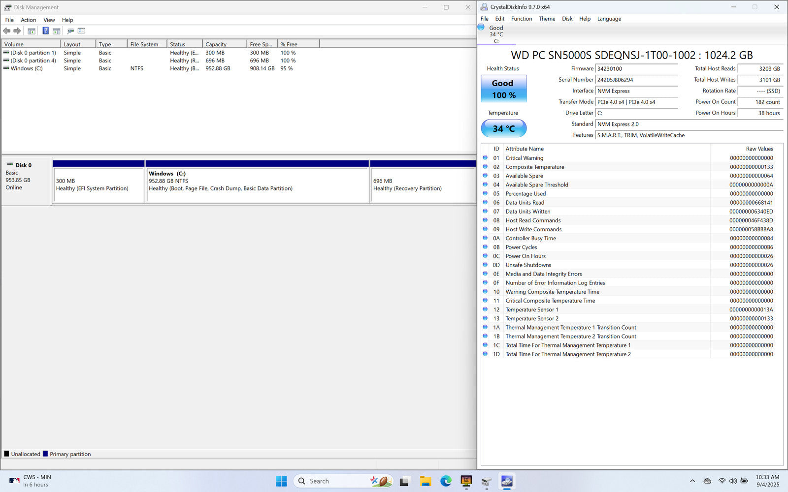Click the blue question mark Help icon
Screen dimensions: 788x492
pyautogui.click(x=45, y=31)
